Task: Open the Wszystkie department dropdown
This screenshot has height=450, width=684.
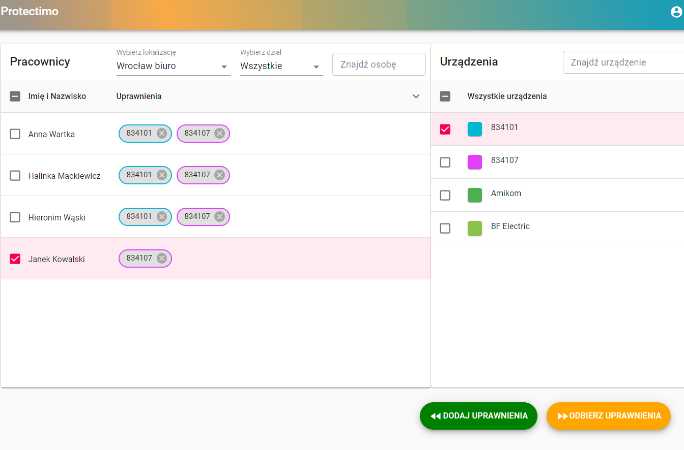Action: (281, 66)
